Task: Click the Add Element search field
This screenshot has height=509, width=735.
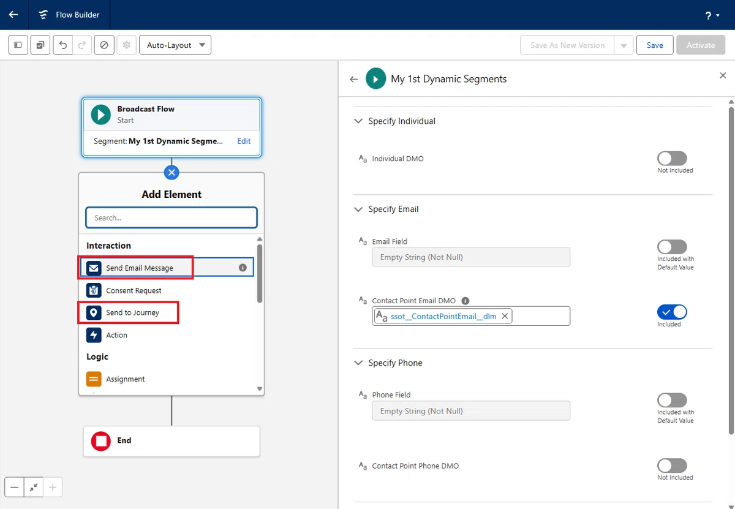Action: [171, 217]
